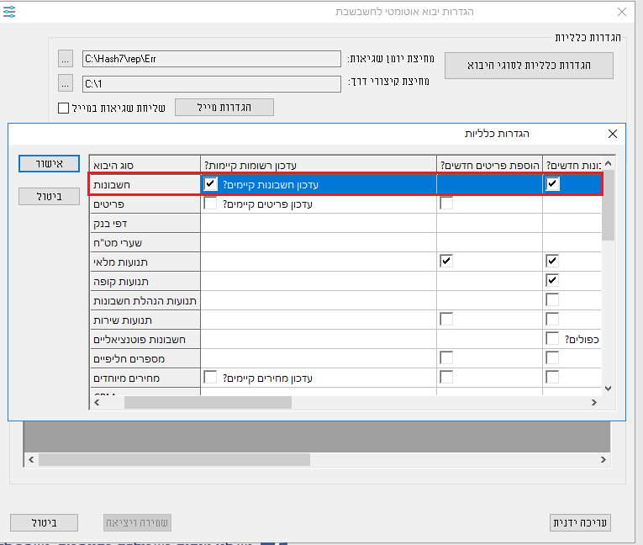
Task: Select the תנועות מלאי row header
Action: (x=145, y=262)
